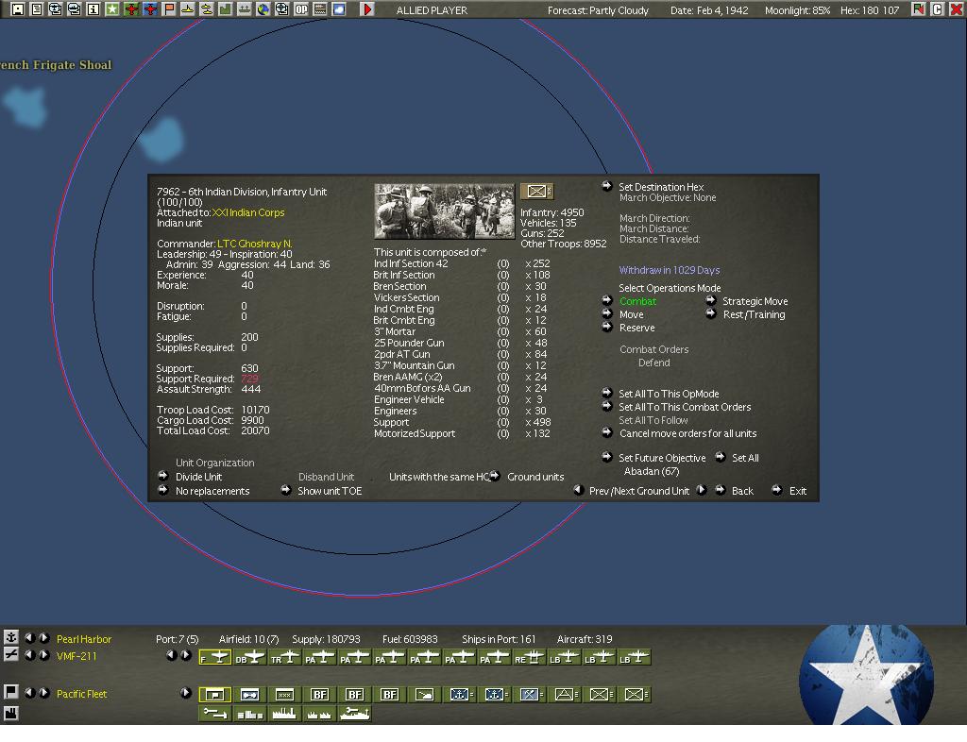Click the factory icon in the bottom-left corner
Image resolution: width=967 pixels, height=742 pixels.
coord(11,713)
